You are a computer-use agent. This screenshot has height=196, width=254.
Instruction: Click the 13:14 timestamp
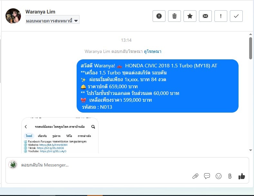(126, 40)
